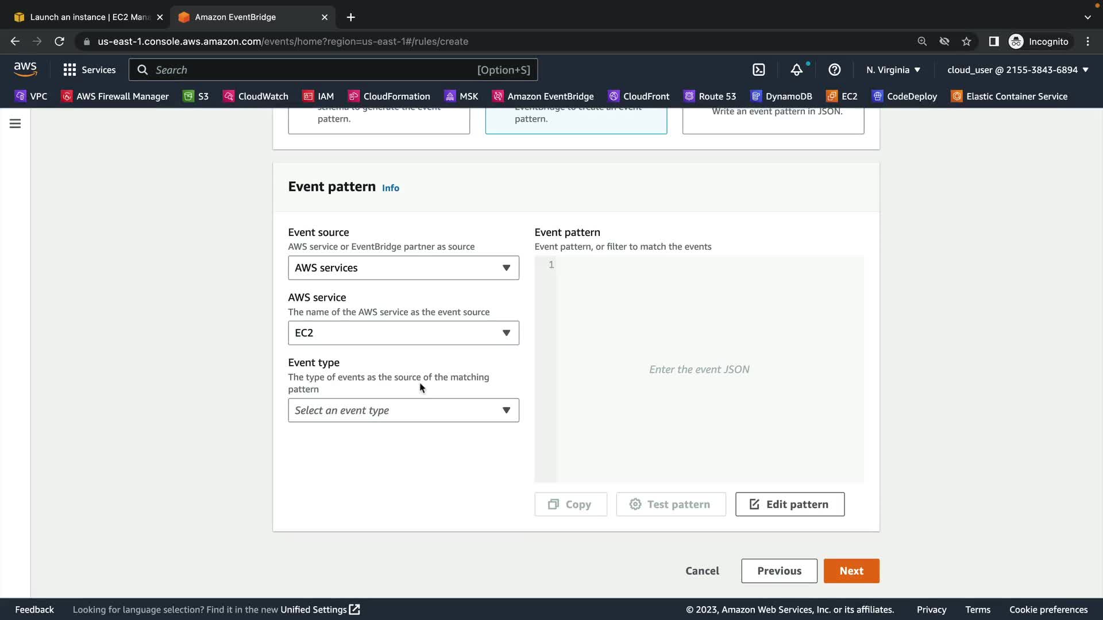Open the CloudWatch bookmark shortcut
The width and height of the screenshot is (1103, 620).
[x=256, y=96]
